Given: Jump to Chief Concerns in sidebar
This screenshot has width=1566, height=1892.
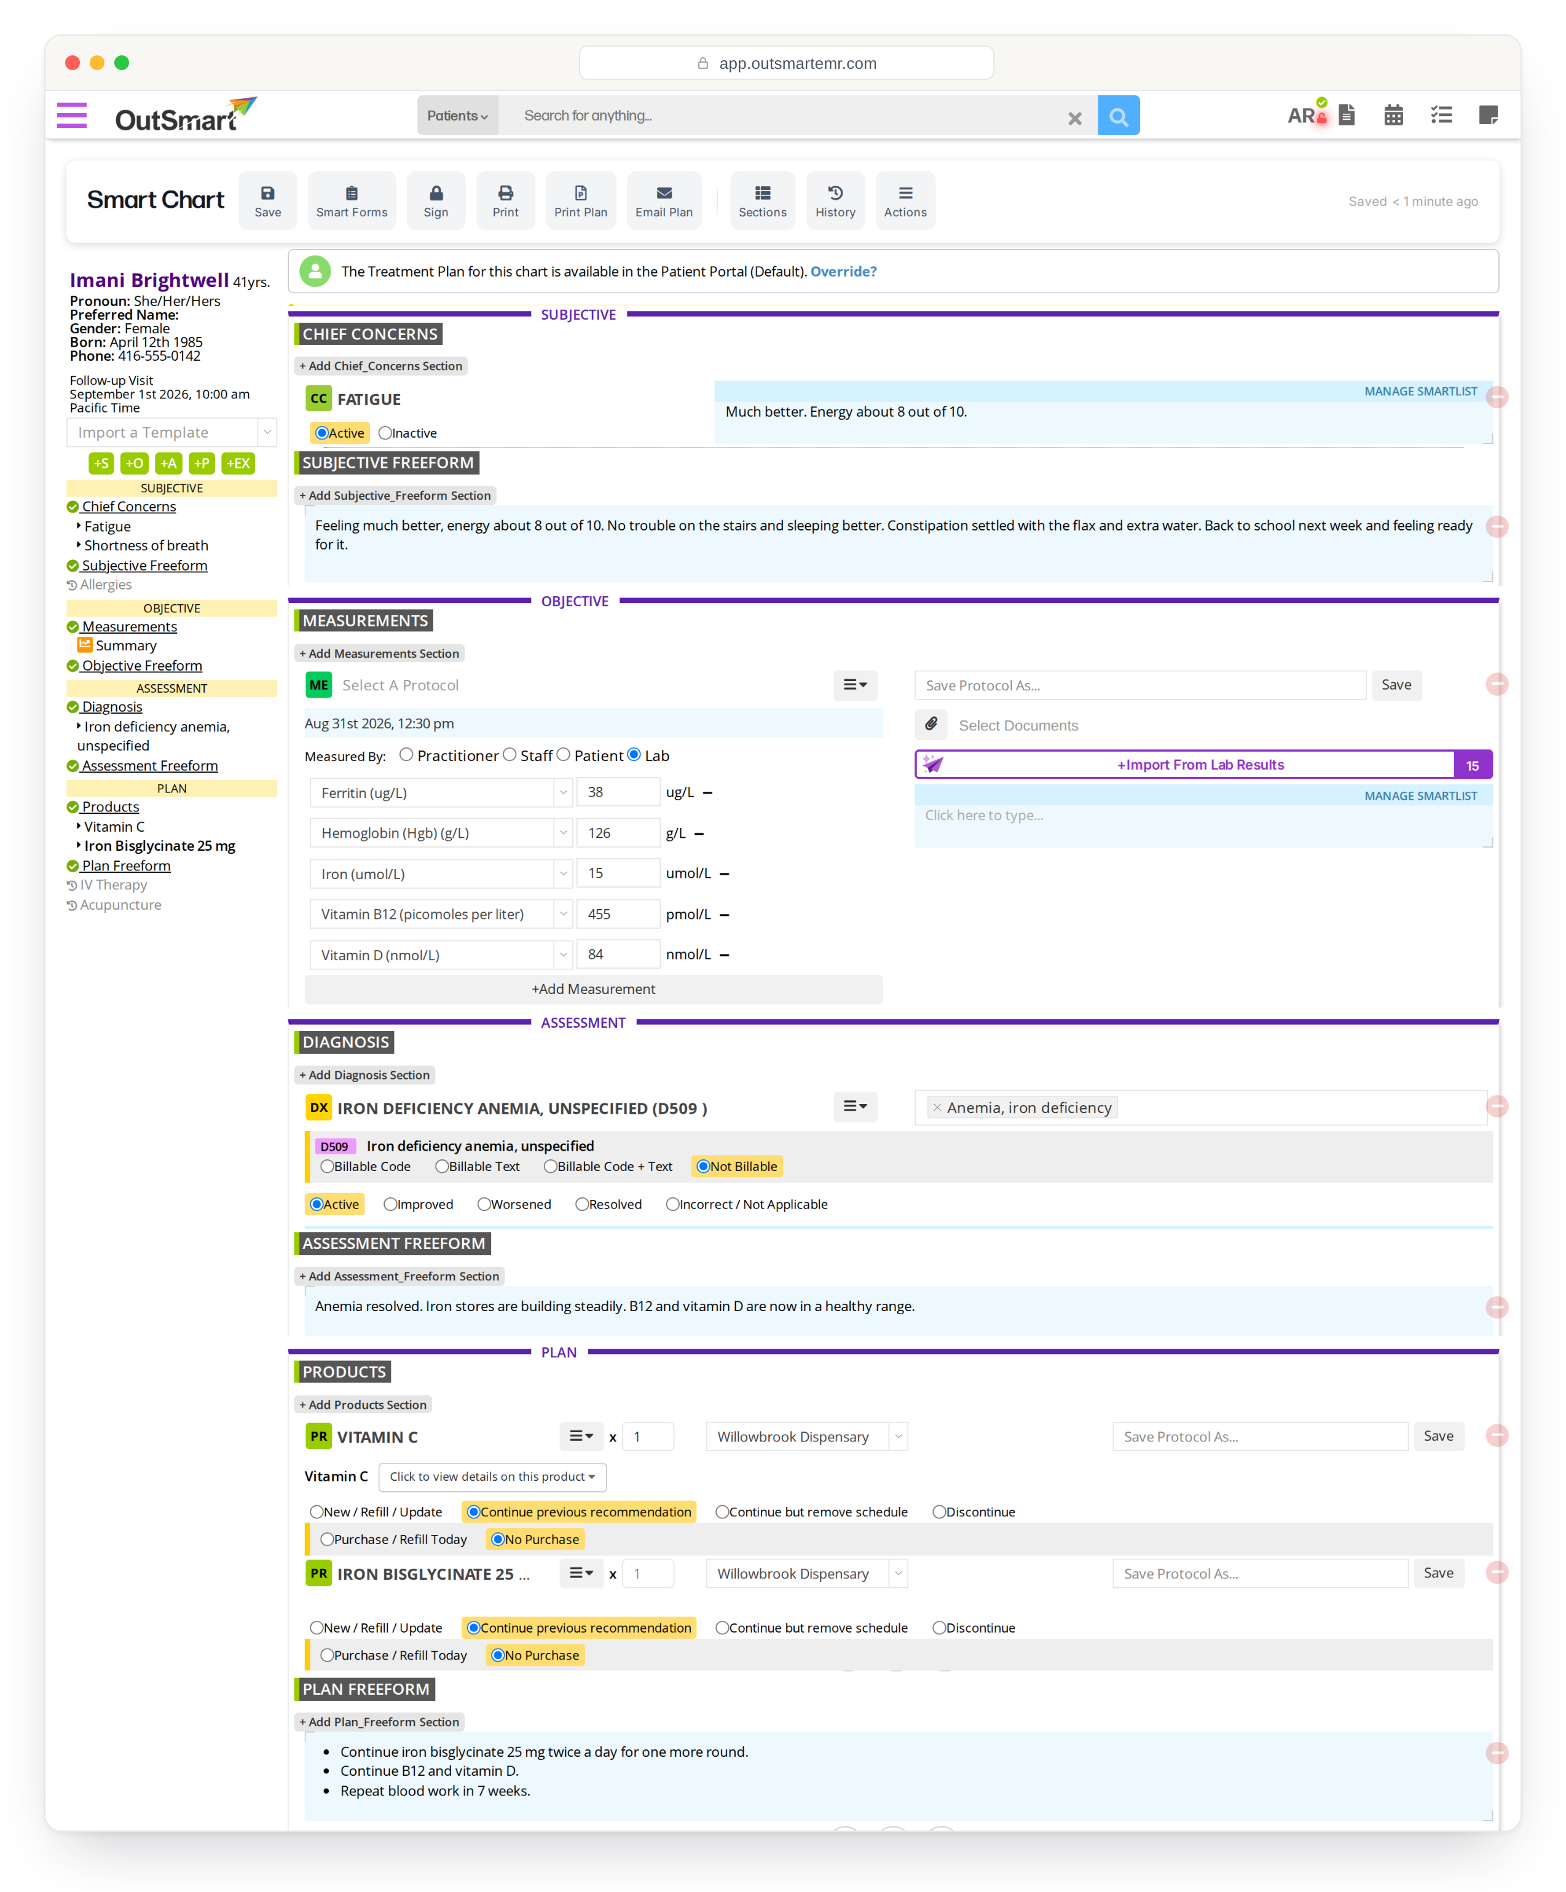Looking at the screenshot, I should [129, 507].
